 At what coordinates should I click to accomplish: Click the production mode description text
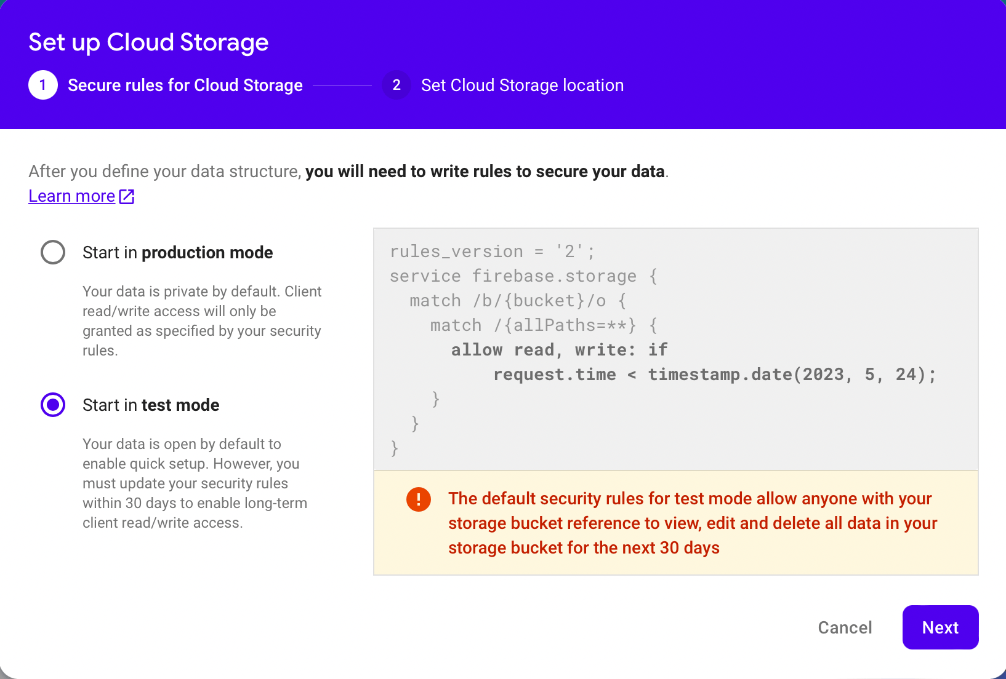point(202,321)
